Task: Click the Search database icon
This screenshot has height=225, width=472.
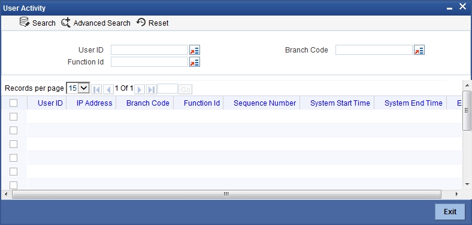Action: pos(25,22)
